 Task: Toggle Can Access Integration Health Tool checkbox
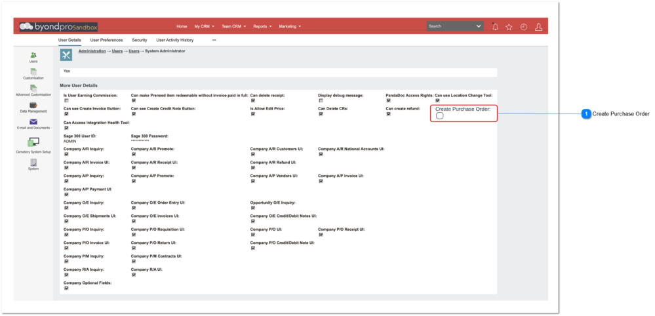tap(66, 128)
